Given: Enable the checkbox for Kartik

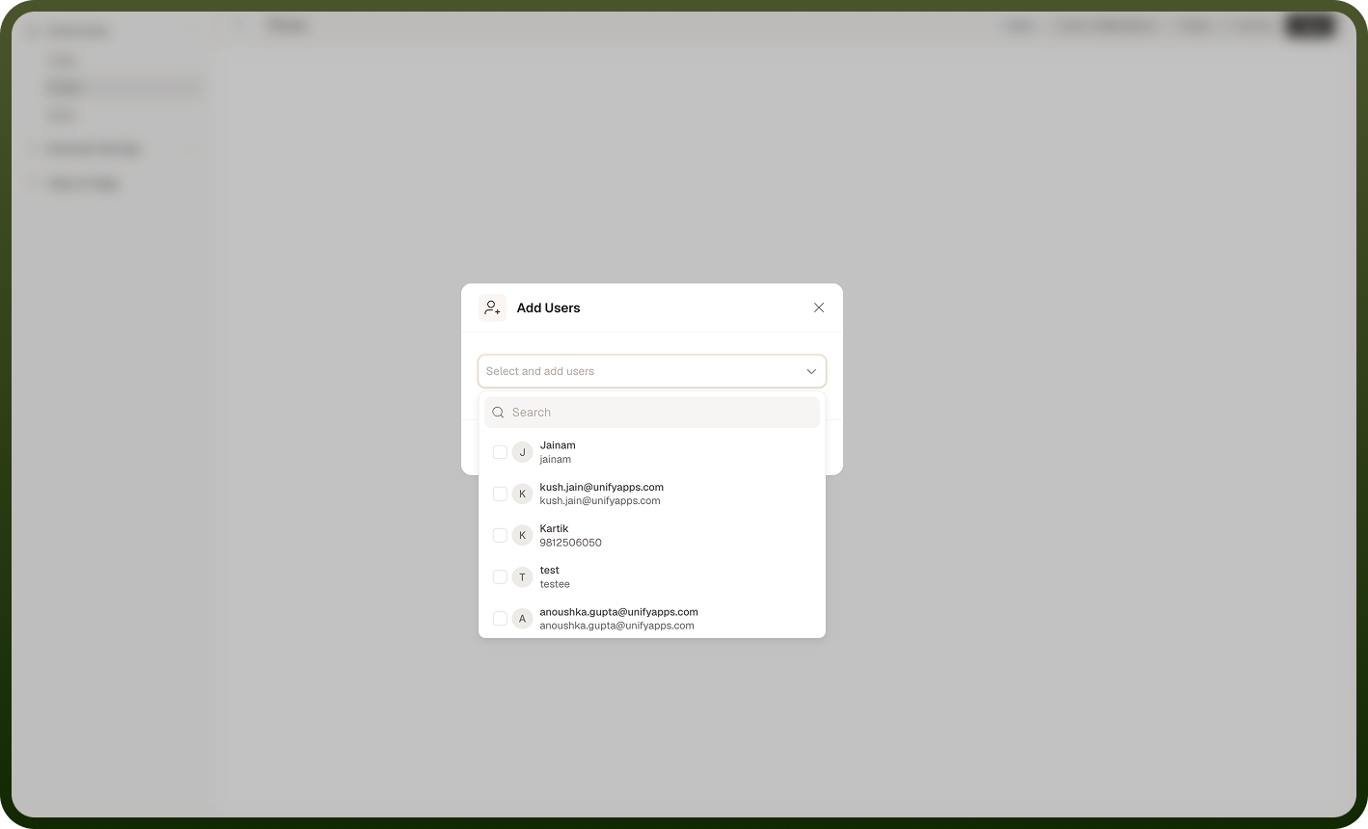Looking at the screenshot, I should click(x=500, y=535).
